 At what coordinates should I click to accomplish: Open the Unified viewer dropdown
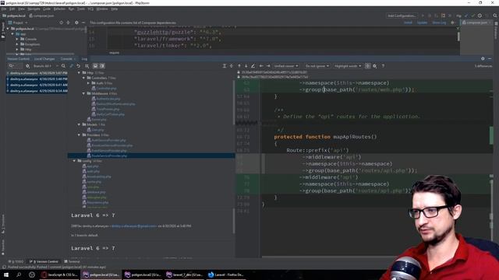[286, 65]
